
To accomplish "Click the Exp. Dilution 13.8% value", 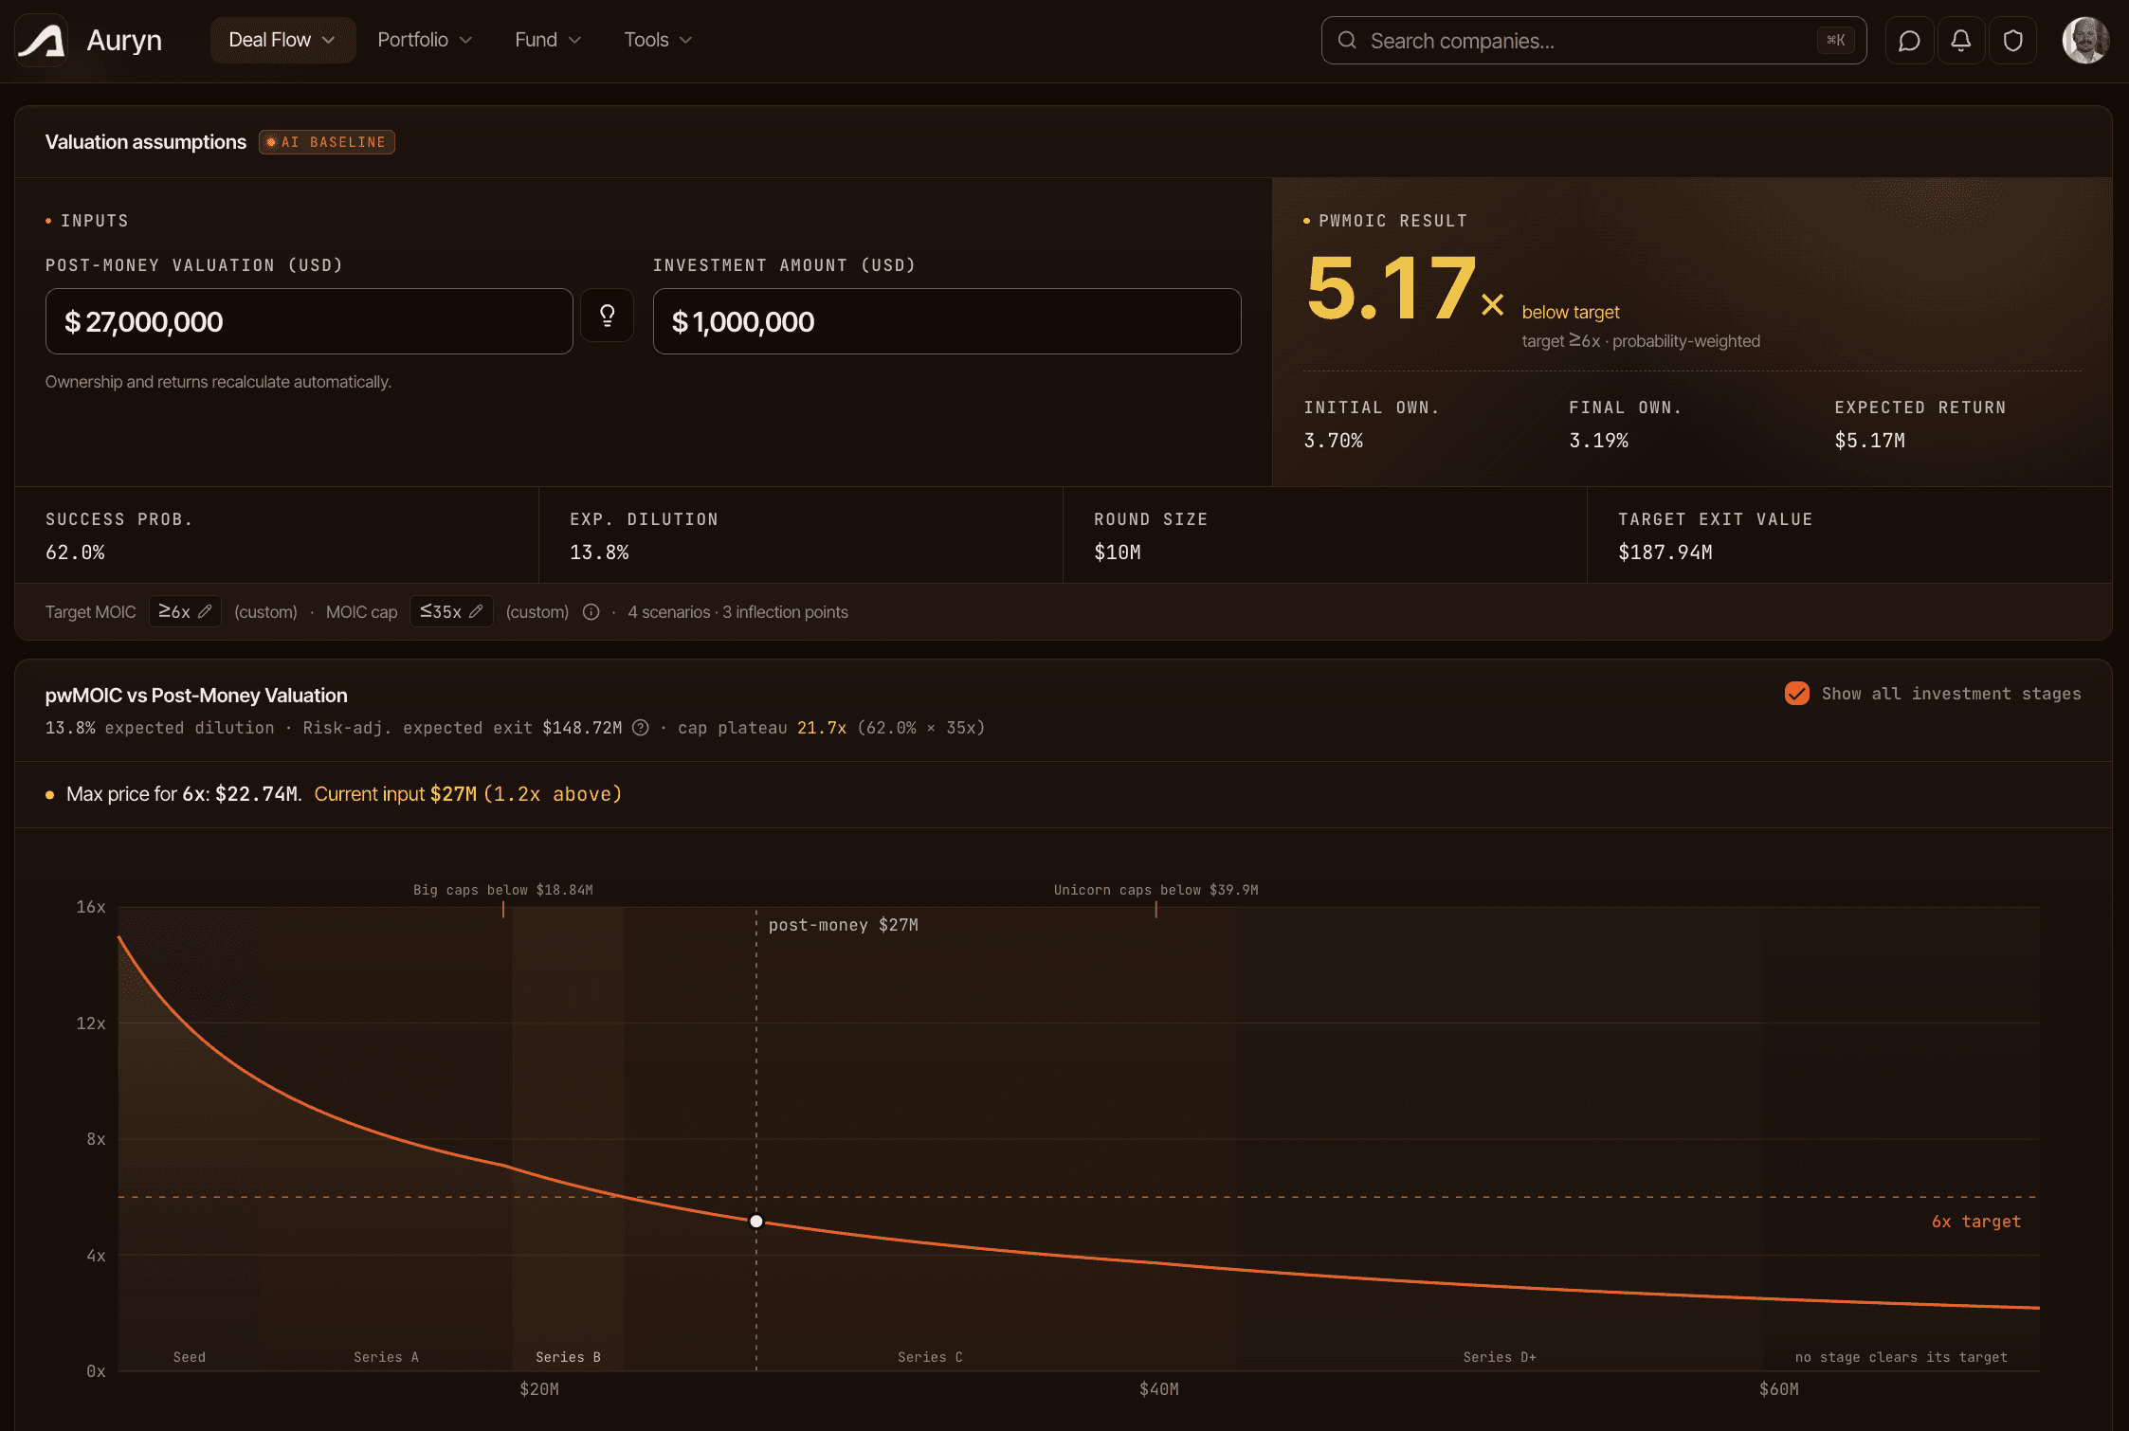I will (x=599, y=552).
